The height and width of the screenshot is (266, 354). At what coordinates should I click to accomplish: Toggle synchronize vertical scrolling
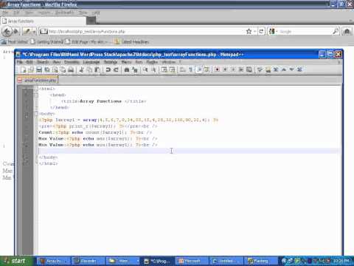164,70
